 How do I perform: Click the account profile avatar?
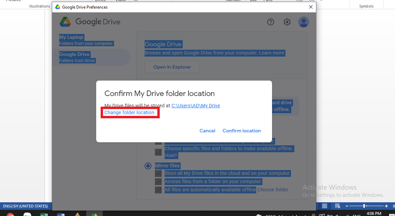pos(303,22)
